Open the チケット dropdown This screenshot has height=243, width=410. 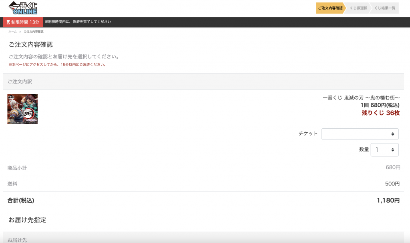[360, 134]
